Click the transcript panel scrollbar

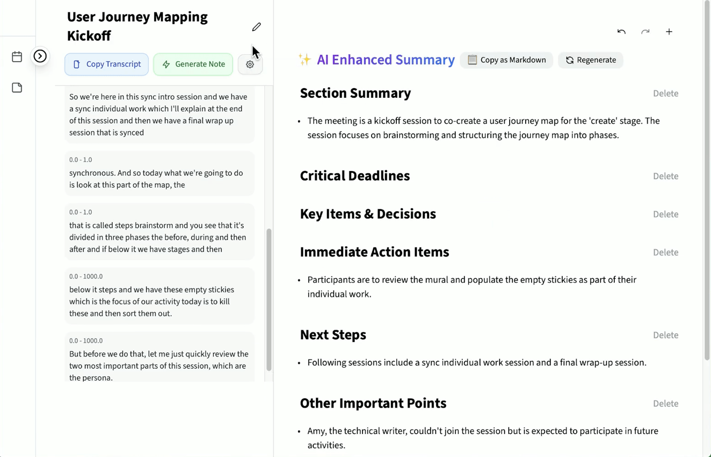tap(269, 299)
